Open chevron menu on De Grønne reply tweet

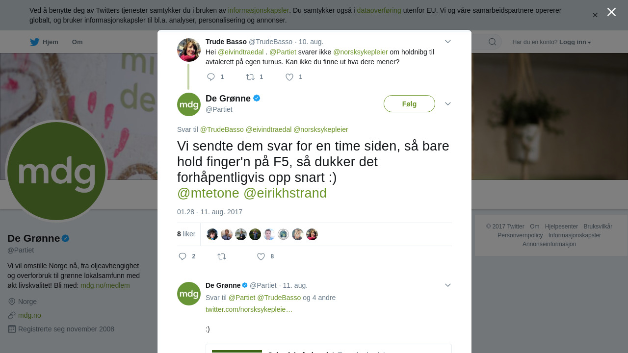click(447, 285)
